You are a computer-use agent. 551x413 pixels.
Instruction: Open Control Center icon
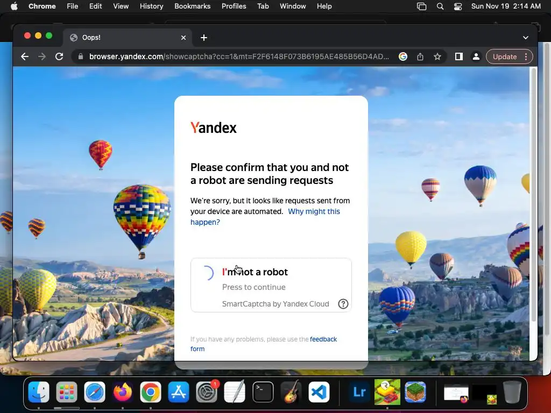coord(458,6)
